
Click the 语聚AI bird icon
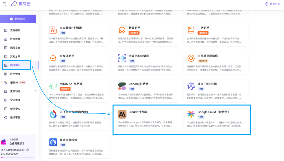click(6, 83)
